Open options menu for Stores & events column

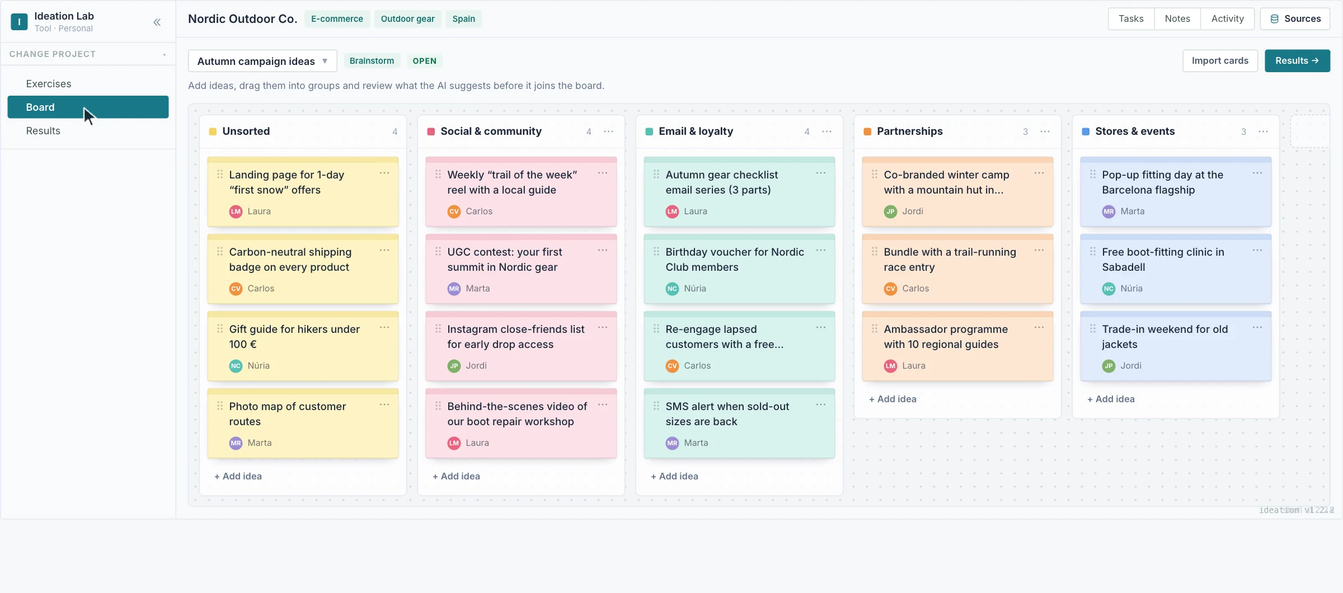pyautogui.click(x=1264, y=131)
